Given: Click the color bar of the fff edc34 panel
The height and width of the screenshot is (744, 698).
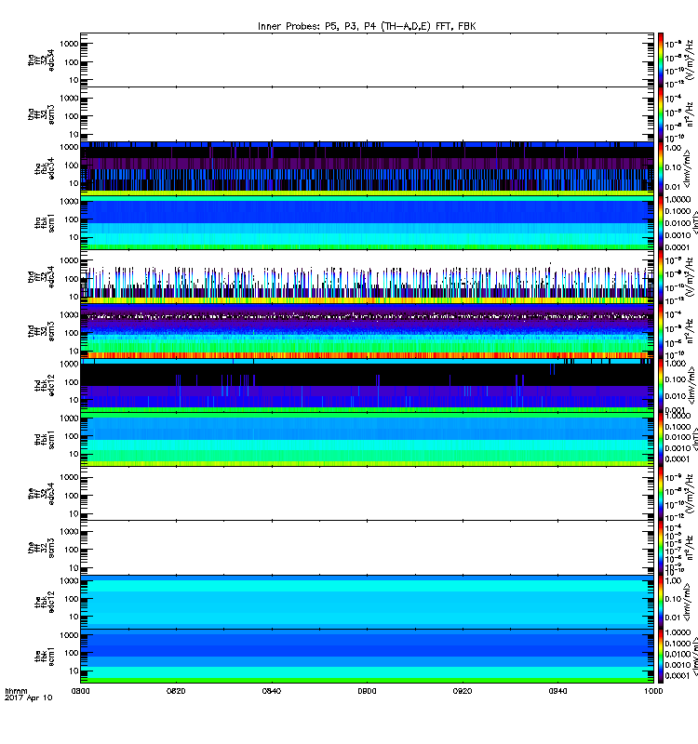Looking at the screenshot, I should pos(661,494).
